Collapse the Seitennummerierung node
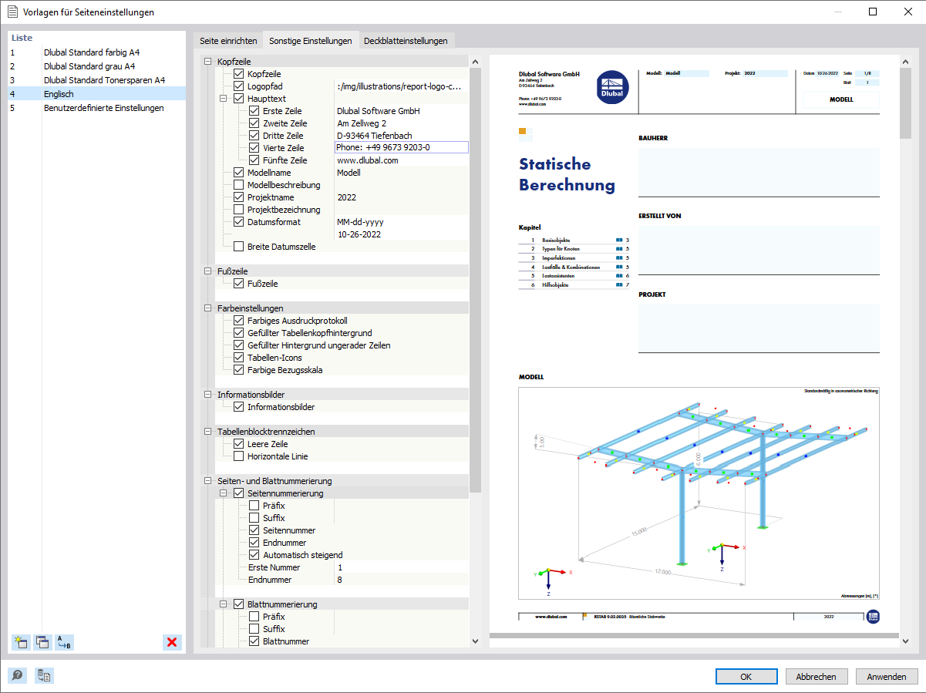The width and height of the screenshot is (926, 693). pyautogui.click(x=223, y=493)
